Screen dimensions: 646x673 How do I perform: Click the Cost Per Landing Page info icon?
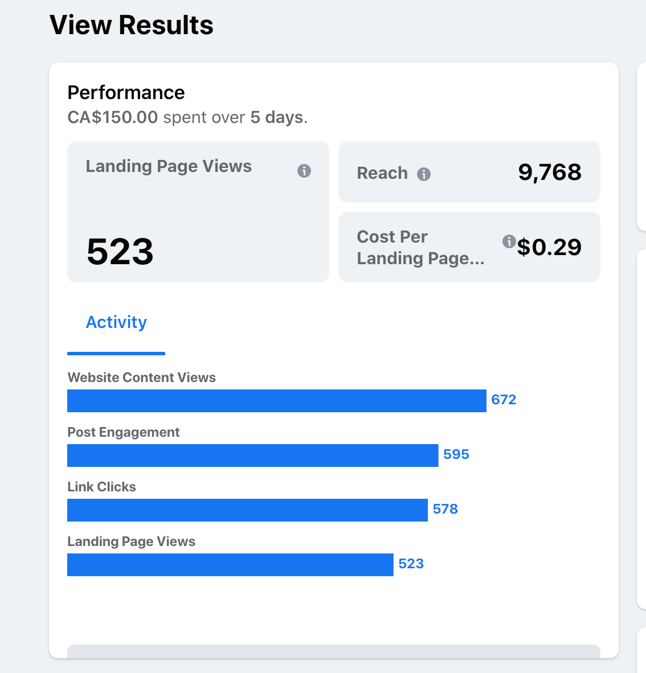(509, 241)
